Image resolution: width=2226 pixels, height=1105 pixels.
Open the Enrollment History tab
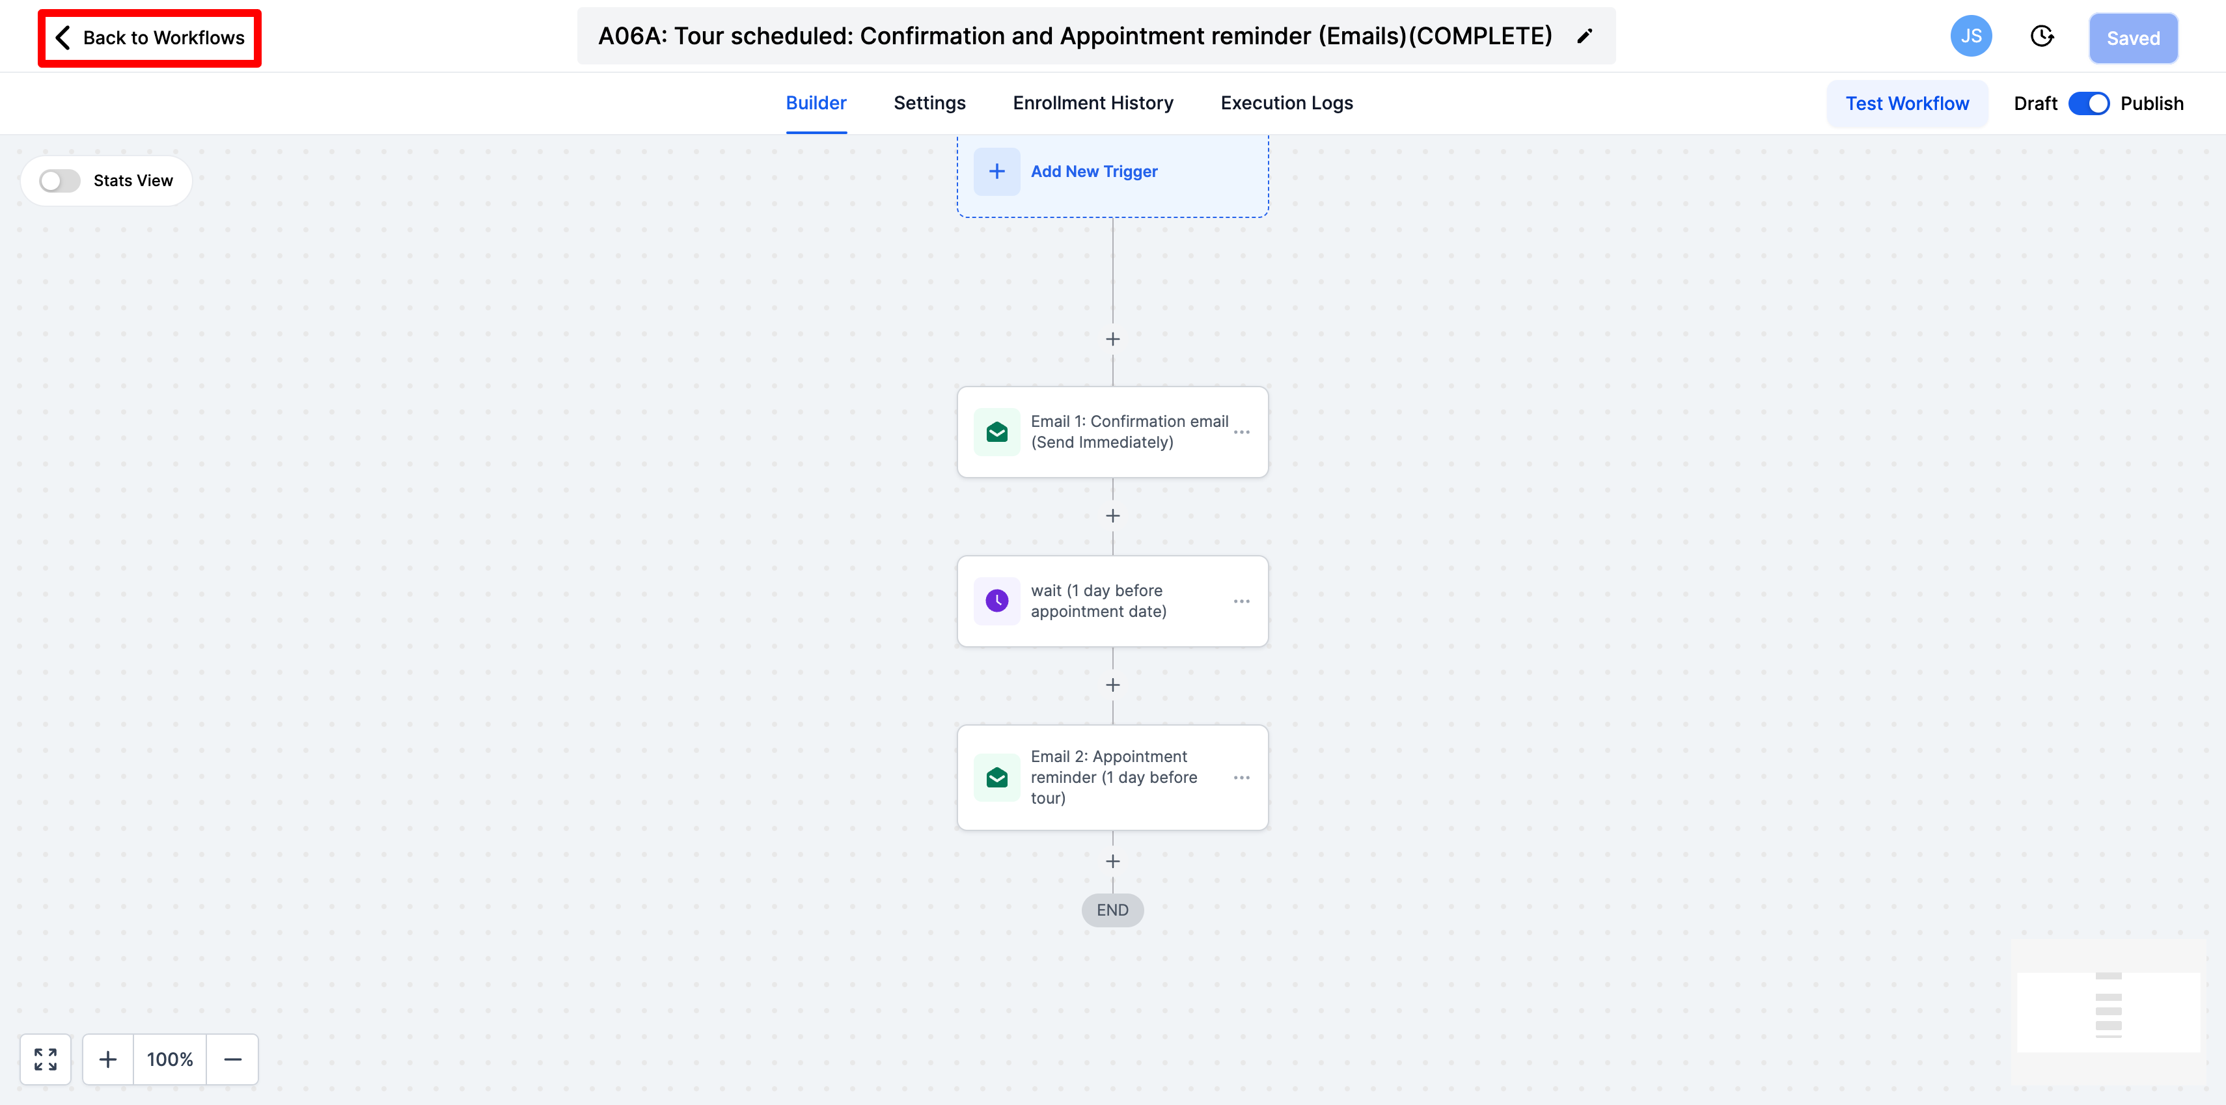pos(1093,103)
